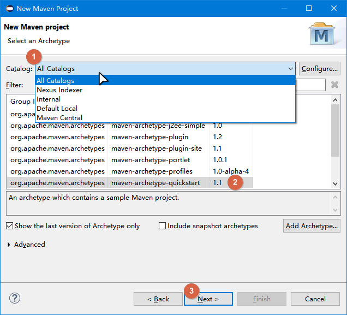Click the Eclipse icon in title bar
The image size is (347, 315).
pos(9,8)
